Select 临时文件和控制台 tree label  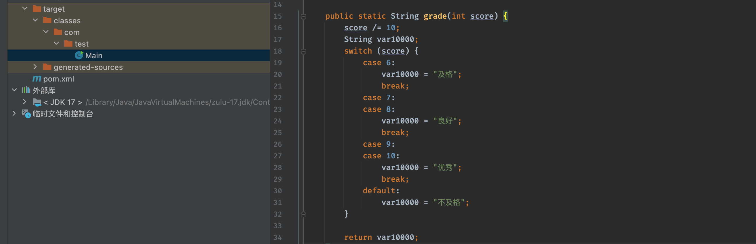tap(63, 114)
